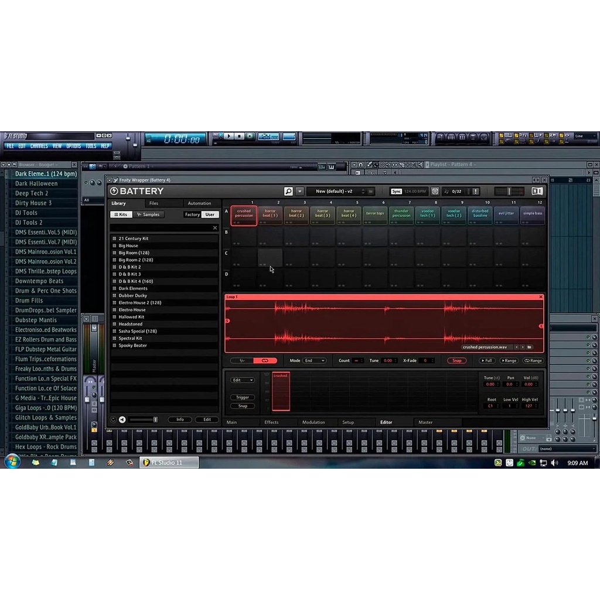
Task: Switch to loop view mode toggle
Action: 265,360
